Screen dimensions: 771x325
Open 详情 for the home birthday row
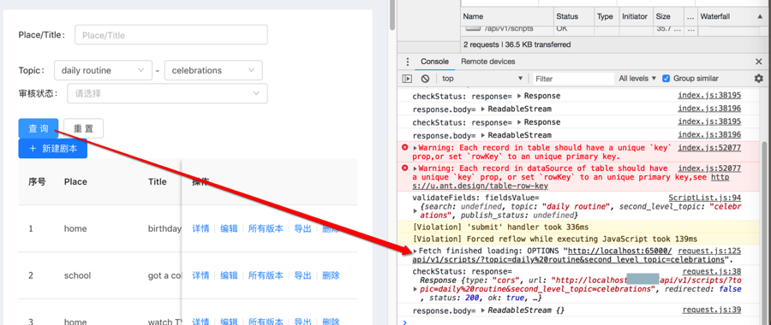click(x=200, y=228)
